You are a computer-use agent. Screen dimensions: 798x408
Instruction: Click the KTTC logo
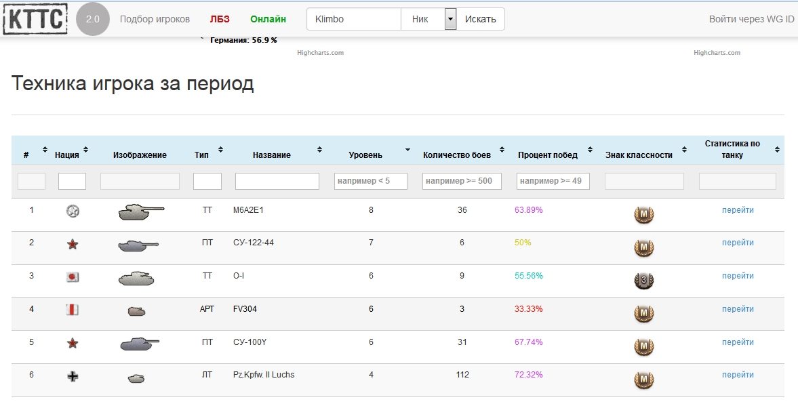[x=35, y=19]
